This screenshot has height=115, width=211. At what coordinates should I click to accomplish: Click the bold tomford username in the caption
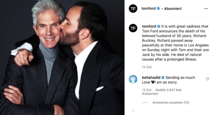click(x=149, y=26)
